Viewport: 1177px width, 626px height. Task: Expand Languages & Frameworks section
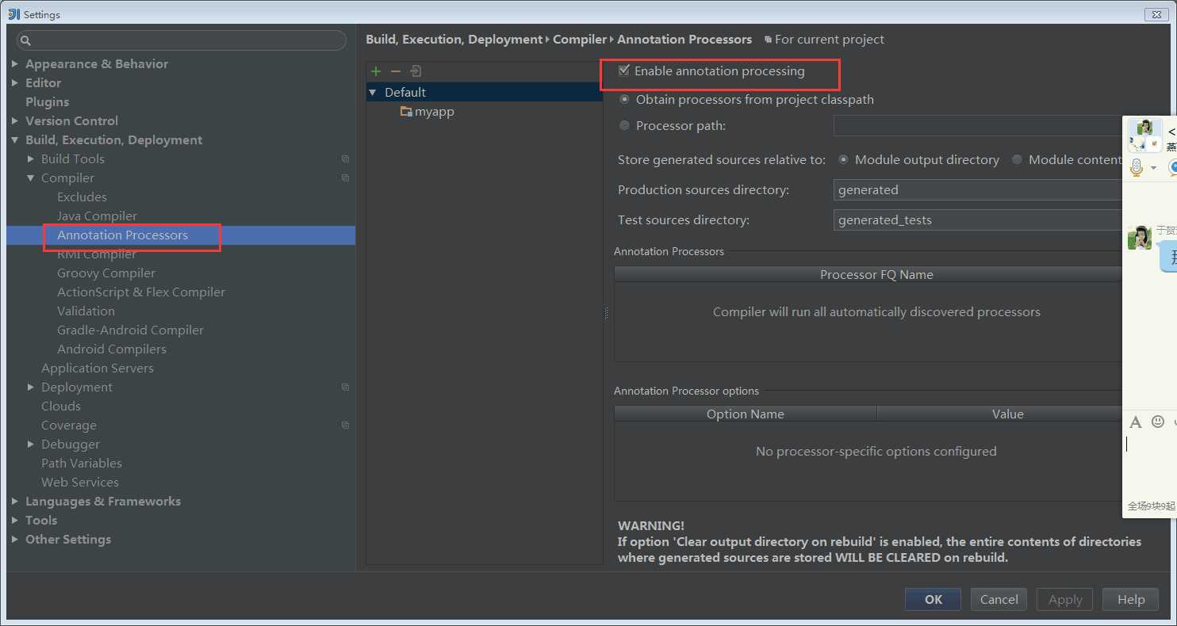[x=15, y=501]
